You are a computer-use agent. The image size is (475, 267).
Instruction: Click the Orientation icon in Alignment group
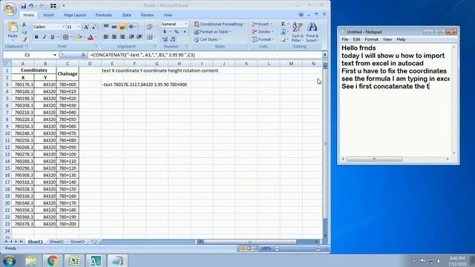pos(131,27)
